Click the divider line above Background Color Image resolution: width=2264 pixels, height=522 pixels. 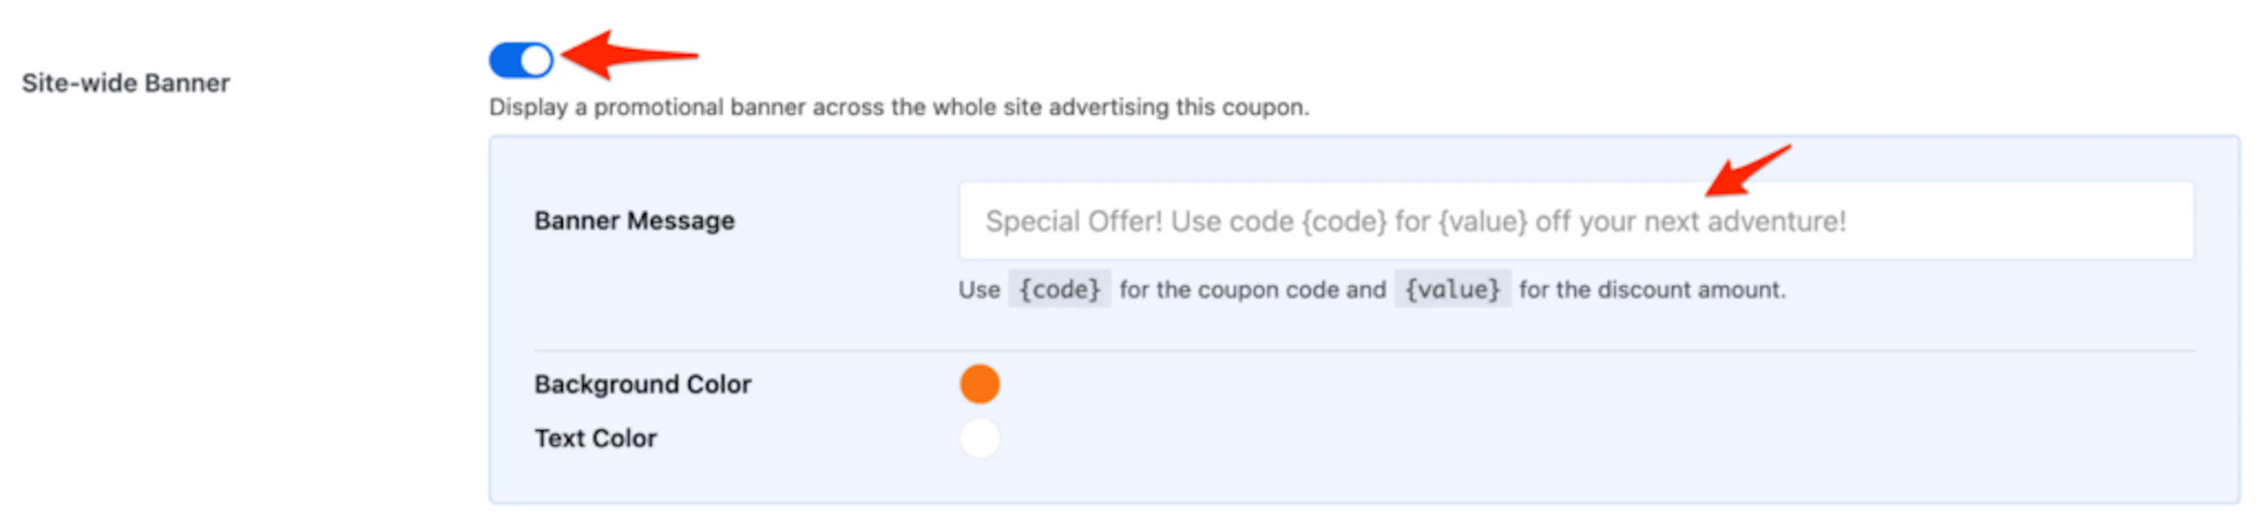point(1363,350)
